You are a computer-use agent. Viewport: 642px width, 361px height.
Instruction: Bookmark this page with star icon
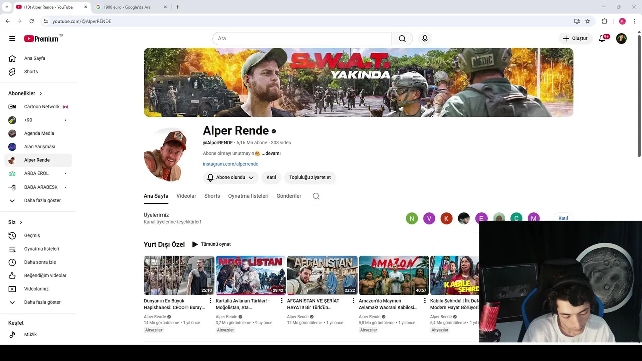588,21
